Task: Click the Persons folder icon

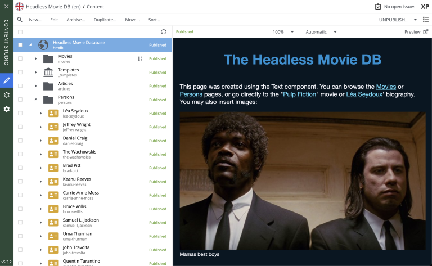Action: (48, 100)
